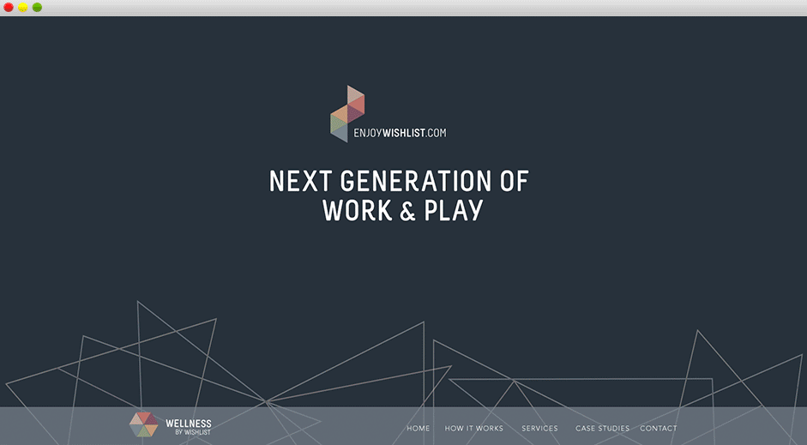The image size is (807, 445).
Task: Maximize the window with green button
Action: click(x=37, y=7)
